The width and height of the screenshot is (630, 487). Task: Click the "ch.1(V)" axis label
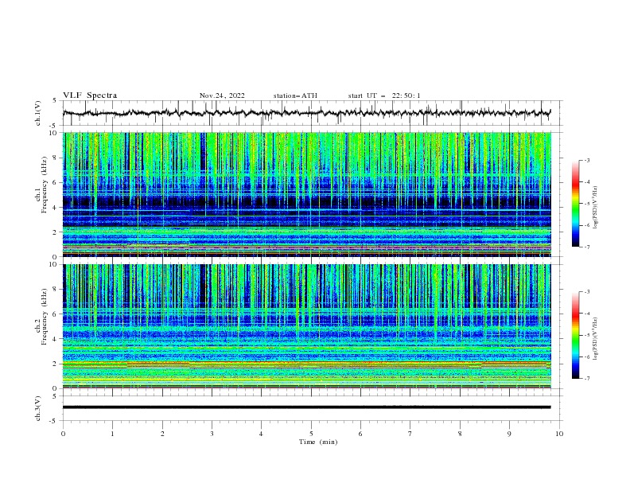pos(38,113)
